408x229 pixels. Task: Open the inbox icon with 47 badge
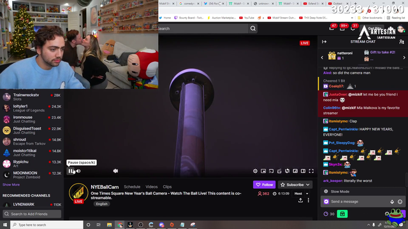[x=331, y=28]
